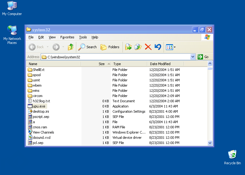
Task: Click the '12/20/2004 2:09 AM' date cell
Action: tap(164, 96)
